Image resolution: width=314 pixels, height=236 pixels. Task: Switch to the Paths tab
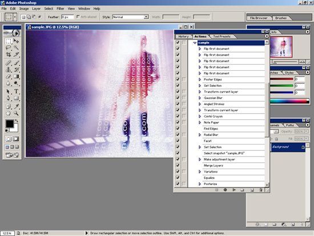(x=290, y=125)
